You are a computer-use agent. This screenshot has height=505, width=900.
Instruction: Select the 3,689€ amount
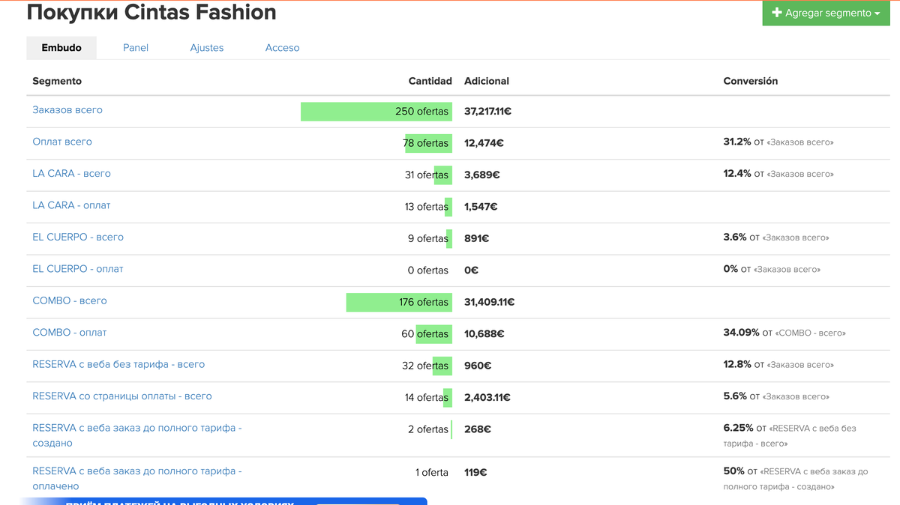click(482, 175)
